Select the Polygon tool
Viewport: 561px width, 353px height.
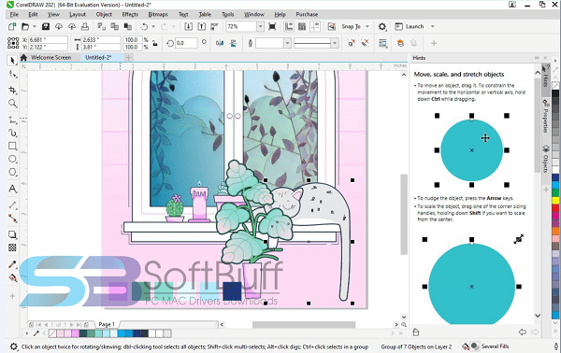click(x=12, y=172)
